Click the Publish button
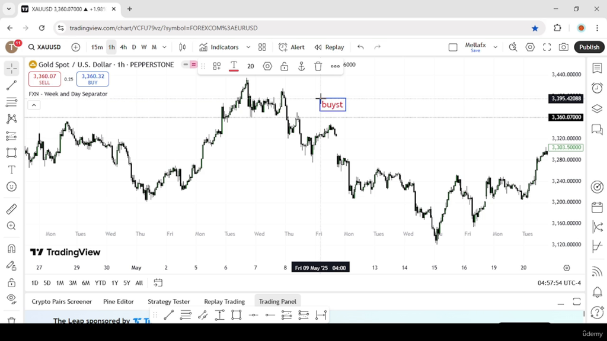The image size is (607, 341). tap(589, 47)
